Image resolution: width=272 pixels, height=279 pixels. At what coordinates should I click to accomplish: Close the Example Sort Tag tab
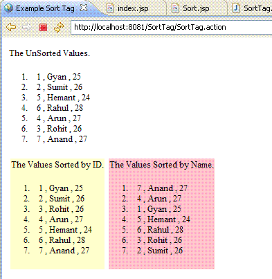[x=84, y=8]
